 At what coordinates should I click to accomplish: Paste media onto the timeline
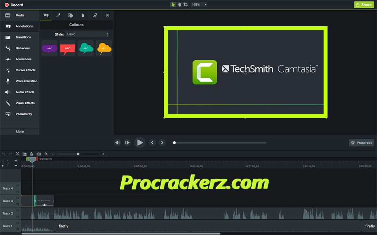click(x=31, y=154)
